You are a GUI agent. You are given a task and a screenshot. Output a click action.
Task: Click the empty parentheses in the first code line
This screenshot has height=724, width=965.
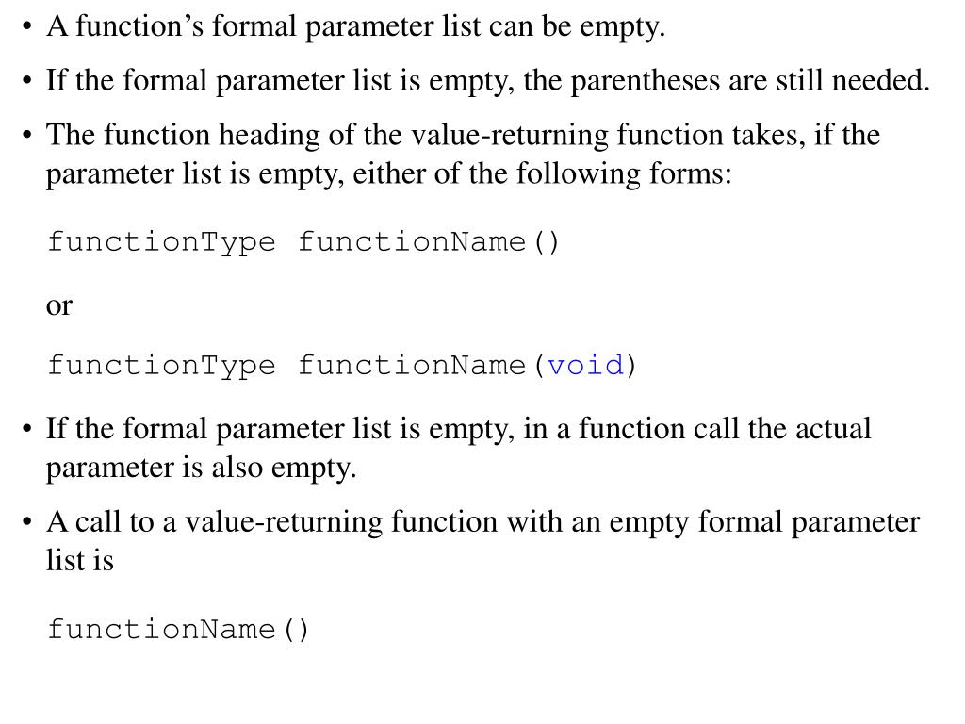click(546, 242)
